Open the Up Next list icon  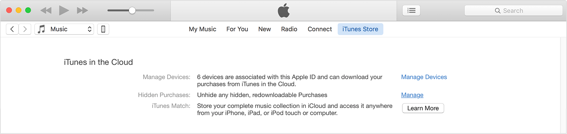click(x=411, y=11)
